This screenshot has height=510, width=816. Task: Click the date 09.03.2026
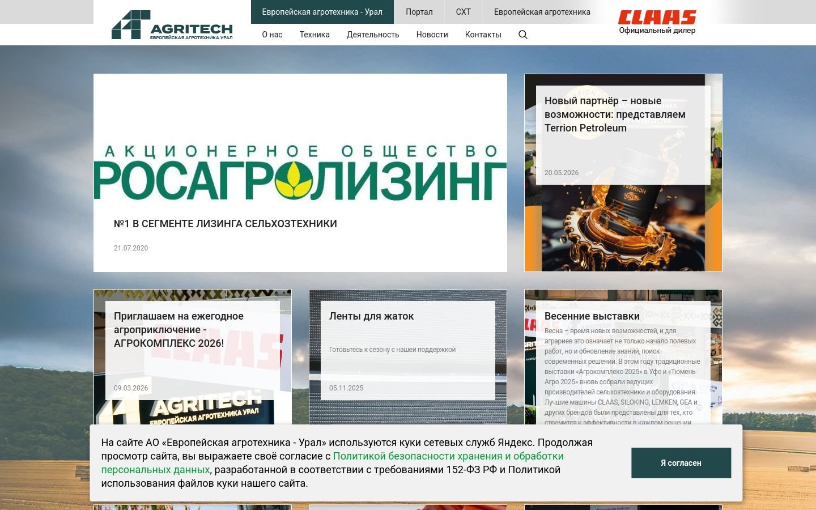pyautogui.click(x=131, y=388)
